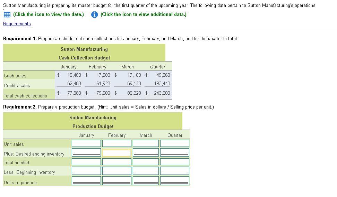Select the January Total needed input
337x197 pixels.
tap(86, 162)
